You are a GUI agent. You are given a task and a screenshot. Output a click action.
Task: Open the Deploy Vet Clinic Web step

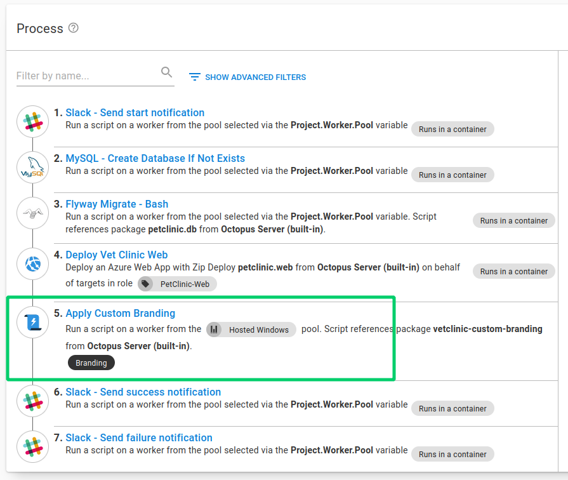[x=116, y=255]
